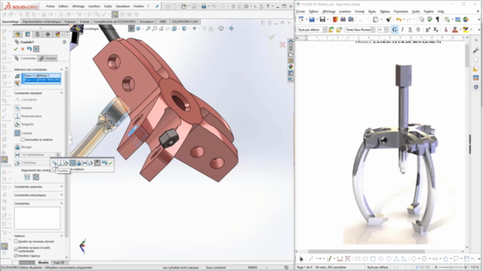Click the zoom to fit magnifier in viewport
Screen dimensions: 483x271
(x=148, y=29)
